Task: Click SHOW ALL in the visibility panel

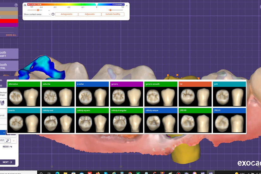Action: 11,35
